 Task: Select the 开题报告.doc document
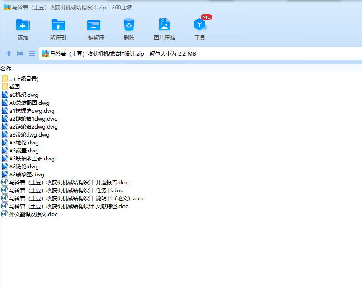pyautogui.click(x=69, y=183)
